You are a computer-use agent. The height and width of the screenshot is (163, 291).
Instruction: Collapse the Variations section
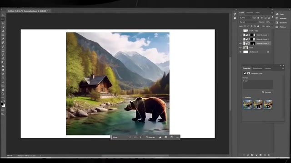click(243, 97)
